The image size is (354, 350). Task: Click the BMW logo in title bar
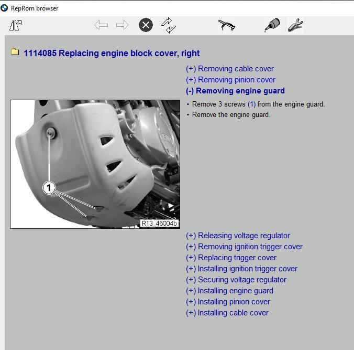5,8
